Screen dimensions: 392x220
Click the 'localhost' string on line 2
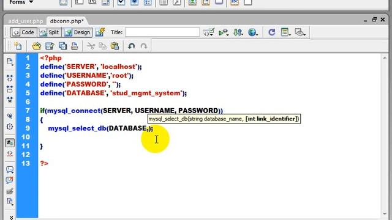pos(119,67)
